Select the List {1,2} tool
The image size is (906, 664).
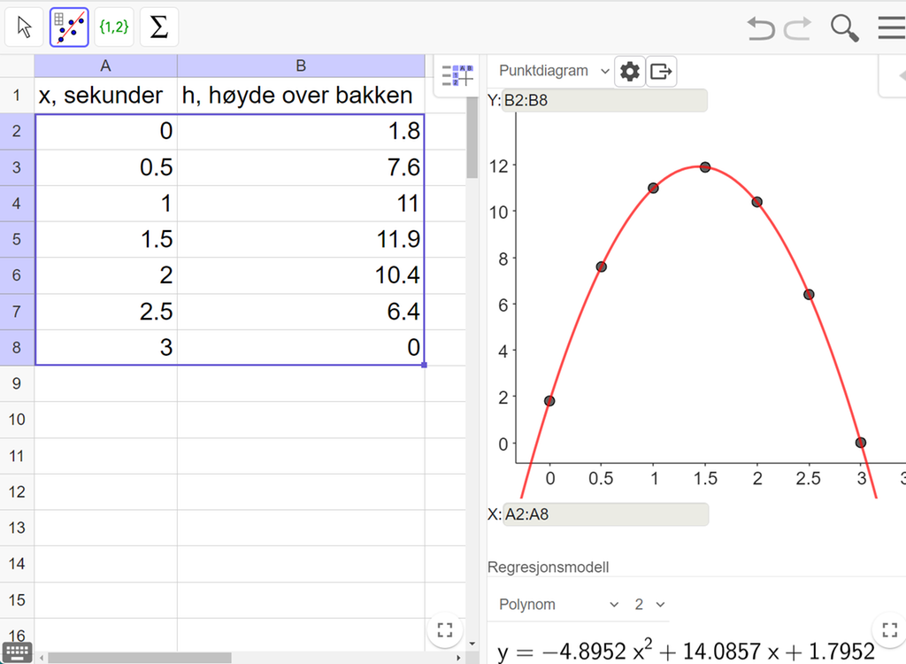113,27
